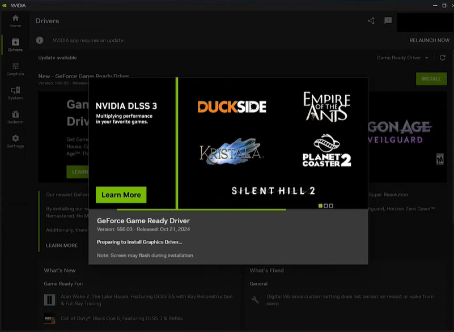The width and height of the screenshot is (454, 332).
Task: Select the second carousel indicator dot
Action: (326, 206)
